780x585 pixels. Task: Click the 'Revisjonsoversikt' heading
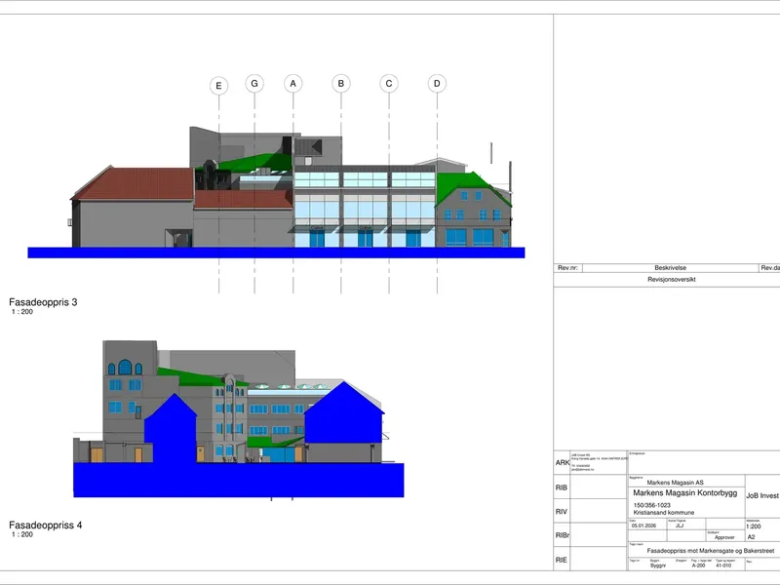(672, 280)
